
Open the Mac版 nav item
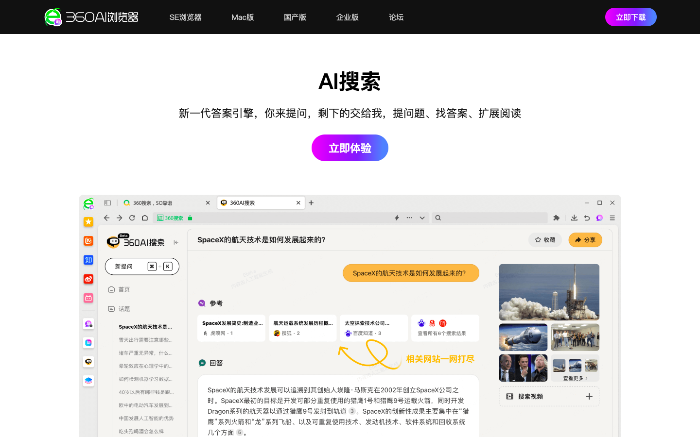(243, 17)
